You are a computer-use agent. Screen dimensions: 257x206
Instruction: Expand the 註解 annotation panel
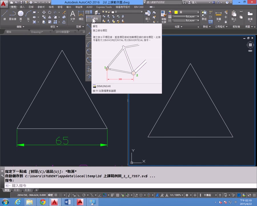[x=80, y=27]
